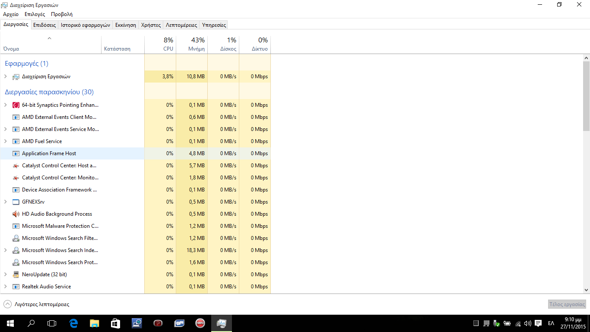The height and width of the screenshot is (332, 590).
Task: Click the 18,3 MB memory value
Action: click(x=196, y=250)
